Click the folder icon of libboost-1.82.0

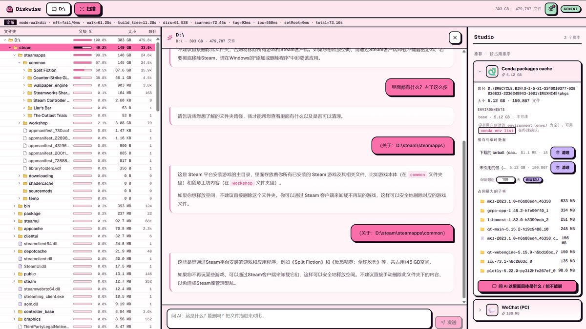[482, 220]
